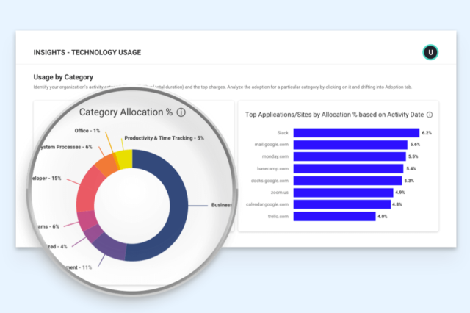The image size is (470, 313).
Task: Select the yellow Productivity & Time Tracking segment
Action: point(124,159)
